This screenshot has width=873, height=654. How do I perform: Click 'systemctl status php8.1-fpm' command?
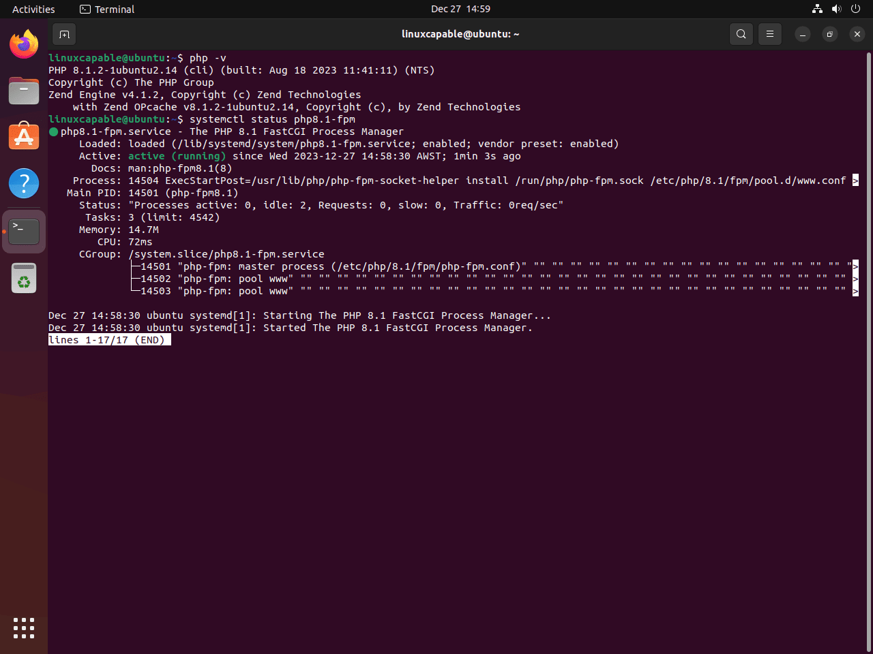tap(272, 119)
